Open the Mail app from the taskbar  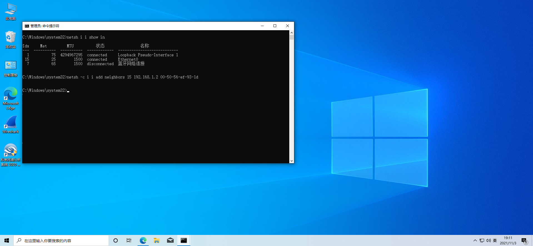[x=170, y=240]
